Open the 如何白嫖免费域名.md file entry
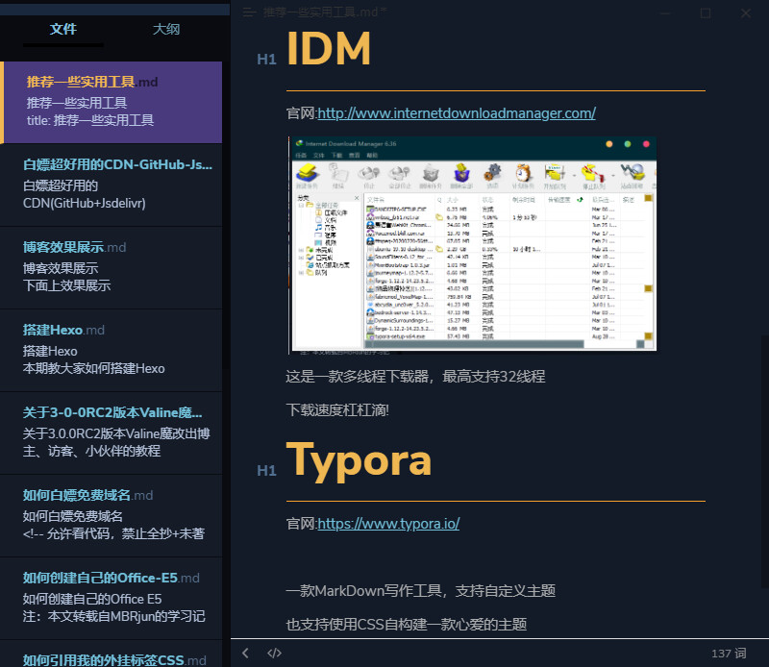This screenshot has width=769, height=667. 112,515
